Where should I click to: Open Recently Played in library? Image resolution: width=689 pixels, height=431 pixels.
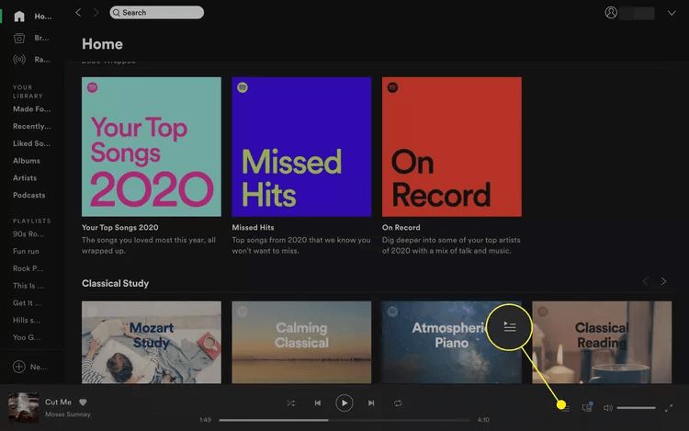pos(31,126)
